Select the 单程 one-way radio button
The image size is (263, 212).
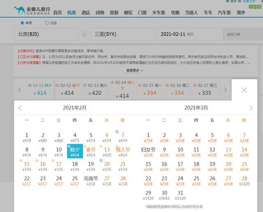[22, 23]
